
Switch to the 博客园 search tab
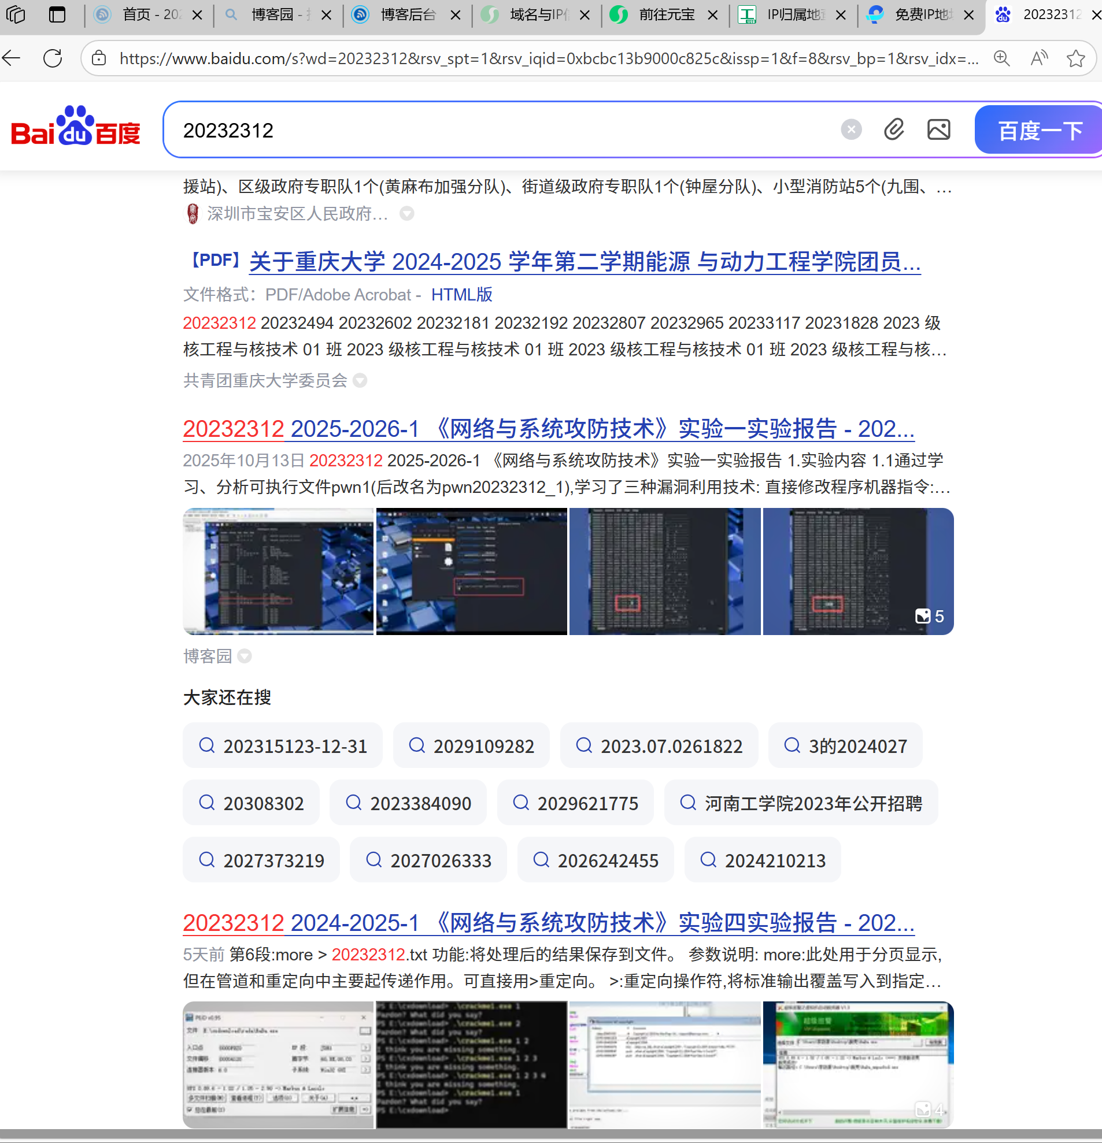click(x=278, y=15)
